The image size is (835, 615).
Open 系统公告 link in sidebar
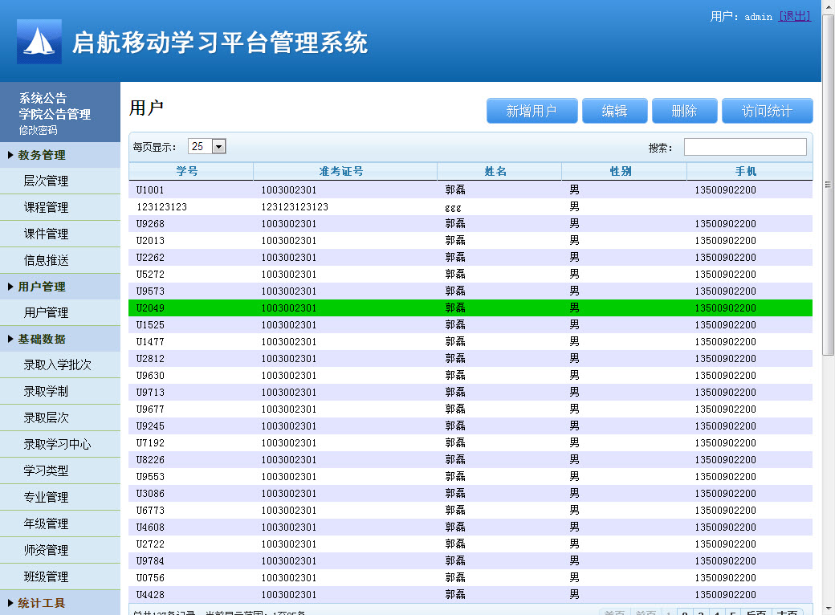[43, 98]
